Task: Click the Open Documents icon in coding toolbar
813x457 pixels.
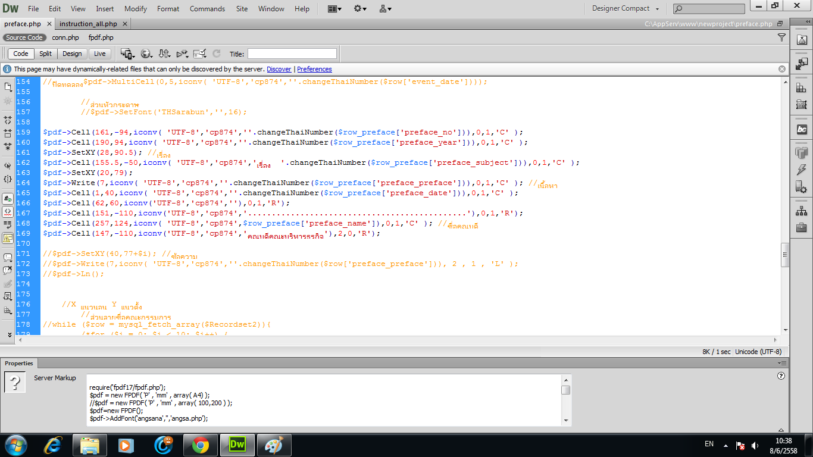Action: (8, 87)
